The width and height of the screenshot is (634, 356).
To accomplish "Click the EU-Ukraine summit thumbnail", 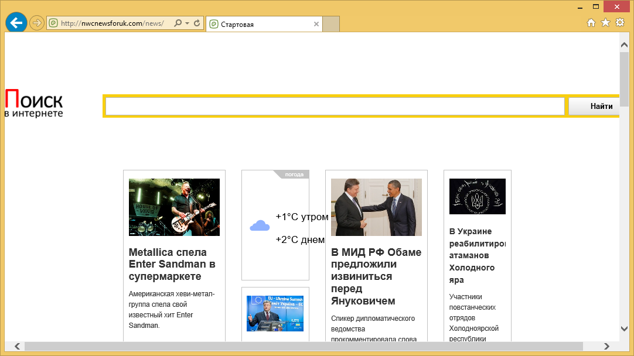I will point(275,313).
